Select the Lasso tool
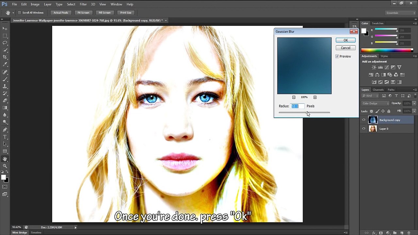This screenshot has height=235, width=418. coord(5,43)
